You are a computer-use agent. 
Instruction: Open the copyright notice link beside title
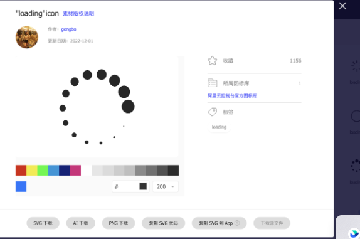[78, 14]
